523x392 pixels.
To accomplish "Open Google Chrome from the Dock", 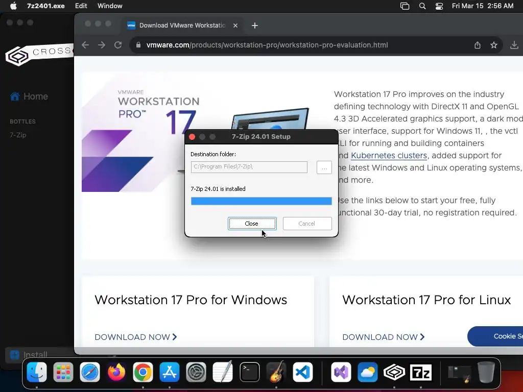I will point(143,372).
